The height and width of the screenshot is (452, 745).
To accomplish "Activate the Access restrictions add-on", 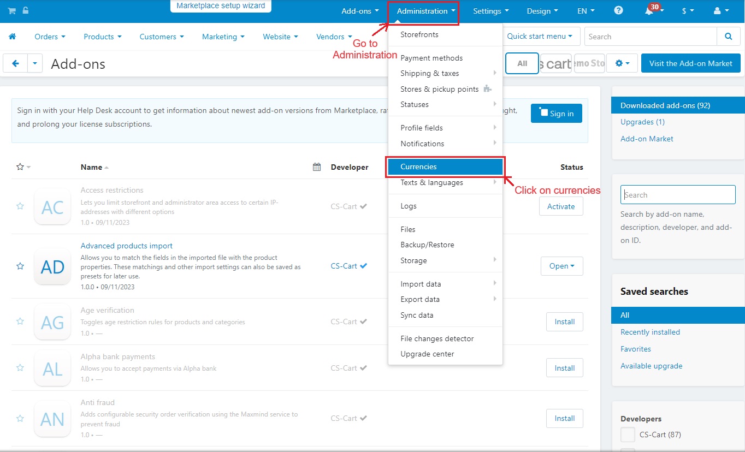I will pos(561,206).
